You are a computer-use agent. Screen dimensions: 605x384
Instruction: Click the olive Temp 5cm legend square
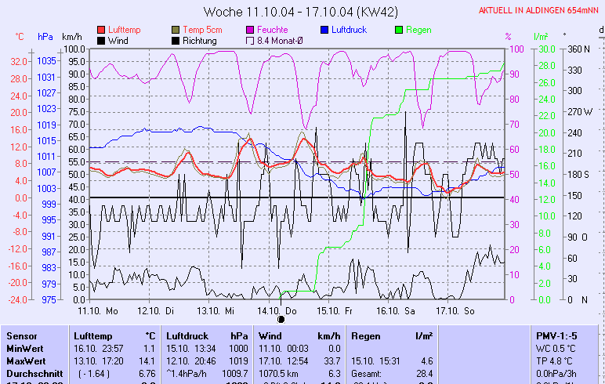[x=176, y=30]
